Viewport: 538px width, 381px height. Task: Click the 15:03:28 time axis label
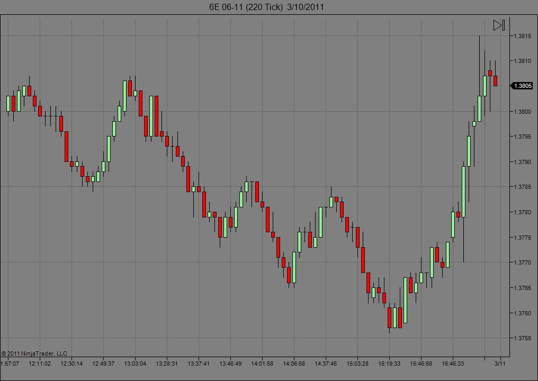coord(357,364)
